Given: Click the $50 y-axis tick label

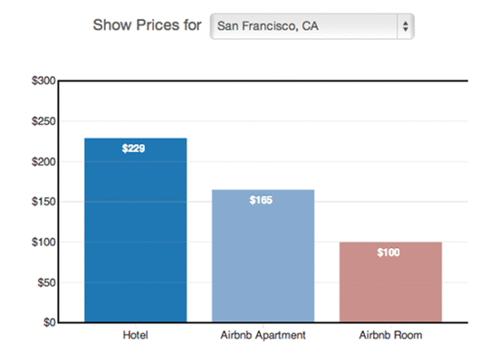Looking at the screenshot, I should coord(47,282).
